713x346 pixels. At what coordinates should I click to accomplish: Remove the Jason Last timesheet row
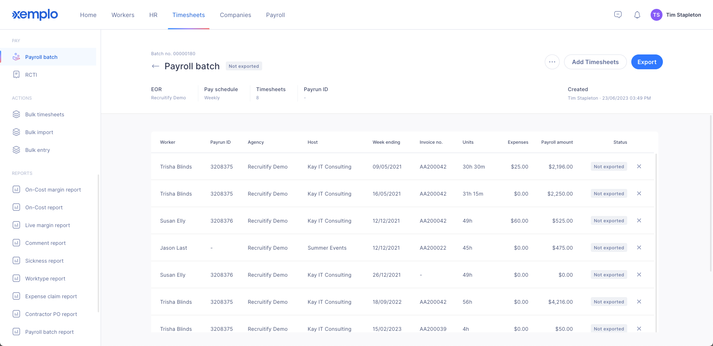click(x=639, y=247)
